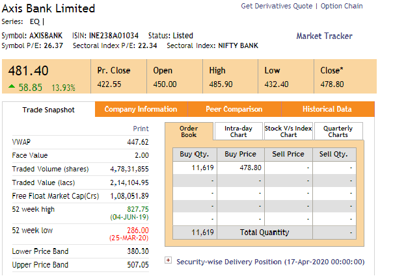This screenshot has height=276, width=393.
Task: Switch to the Company Information tab
Action: pyautogui.click(x=141, y=109)
